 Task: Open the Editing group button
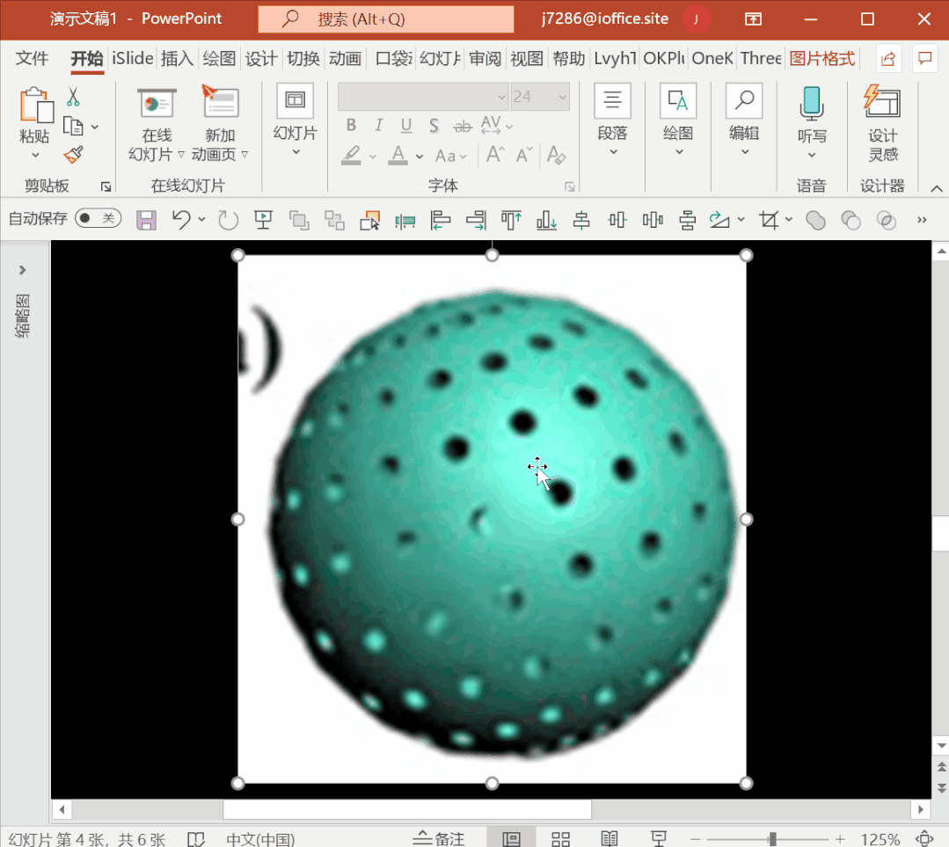pos(744,121)
